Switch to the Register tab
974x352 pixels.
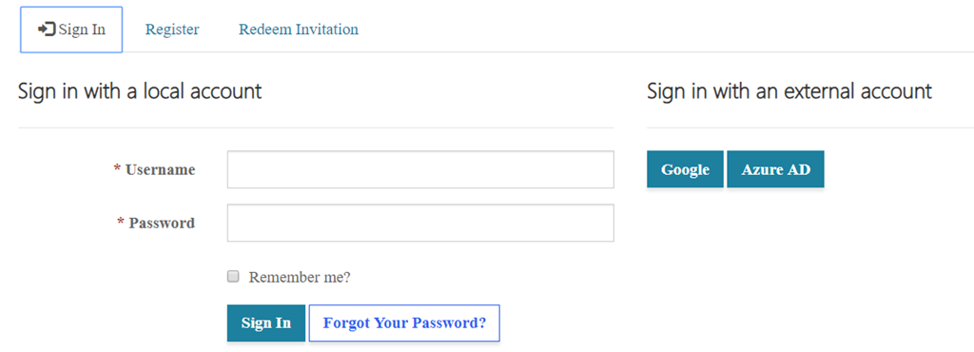point(172,29)
